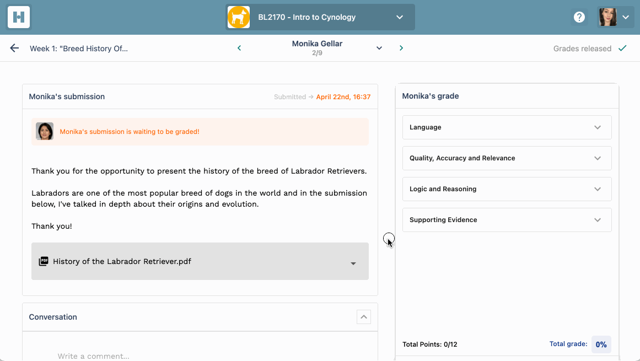The width and height of the screenshot is (640, 361).
Task: Expand Quality, Accuracy and Relevance criterion
Action: tap(507, 158)
